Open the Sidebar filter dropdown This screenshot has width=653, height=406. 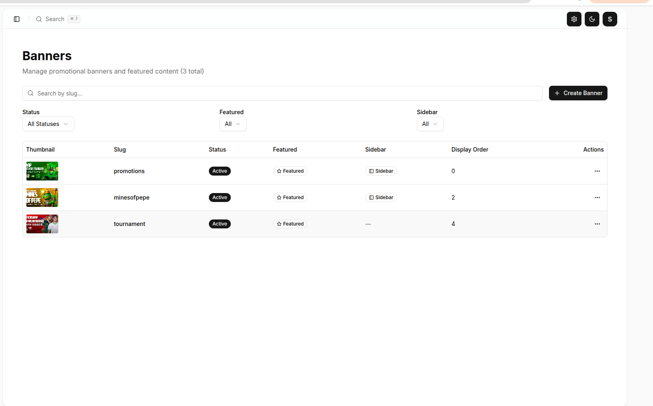[430, 124]
